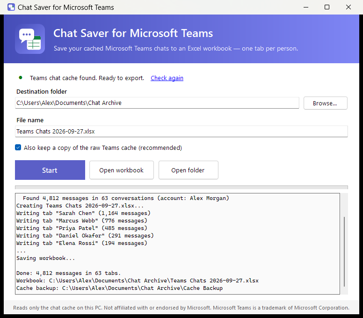Click the header subtitle about saving cached chats

pyautogui.click(x=176, y=48)
